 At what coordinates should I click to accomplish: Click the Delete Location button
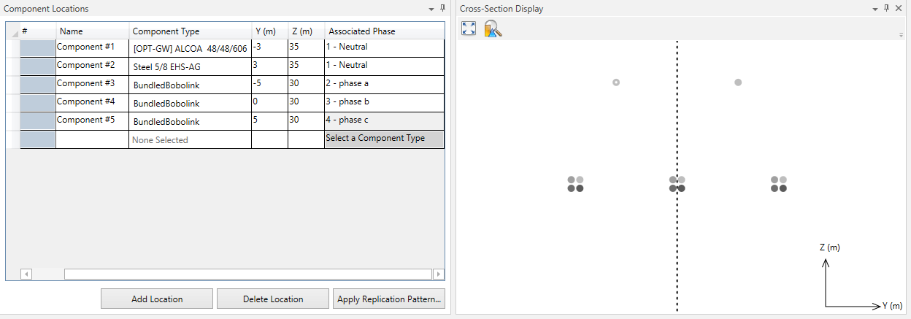coord(273,299)
